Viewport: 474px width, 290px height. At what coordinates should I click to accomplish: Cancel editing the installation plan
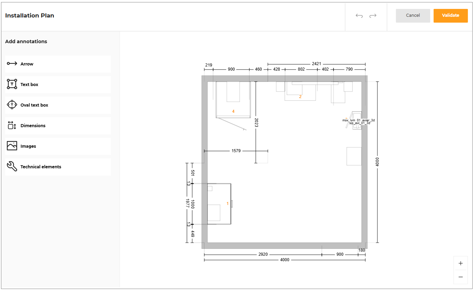pyautogui.click(x=413, y=15)
